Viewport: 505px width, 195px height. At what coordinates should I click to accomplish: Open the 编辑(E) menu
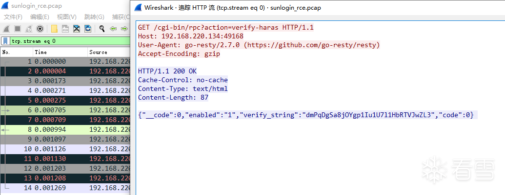pyautogui.click(x=40, y=17)
